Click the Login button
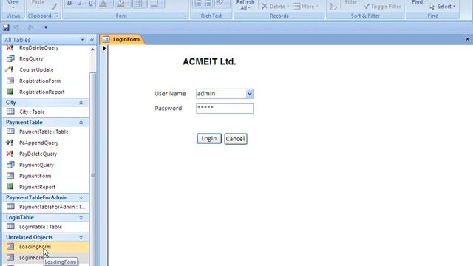The width and height of the screenshot is (473, 266). 209,138
